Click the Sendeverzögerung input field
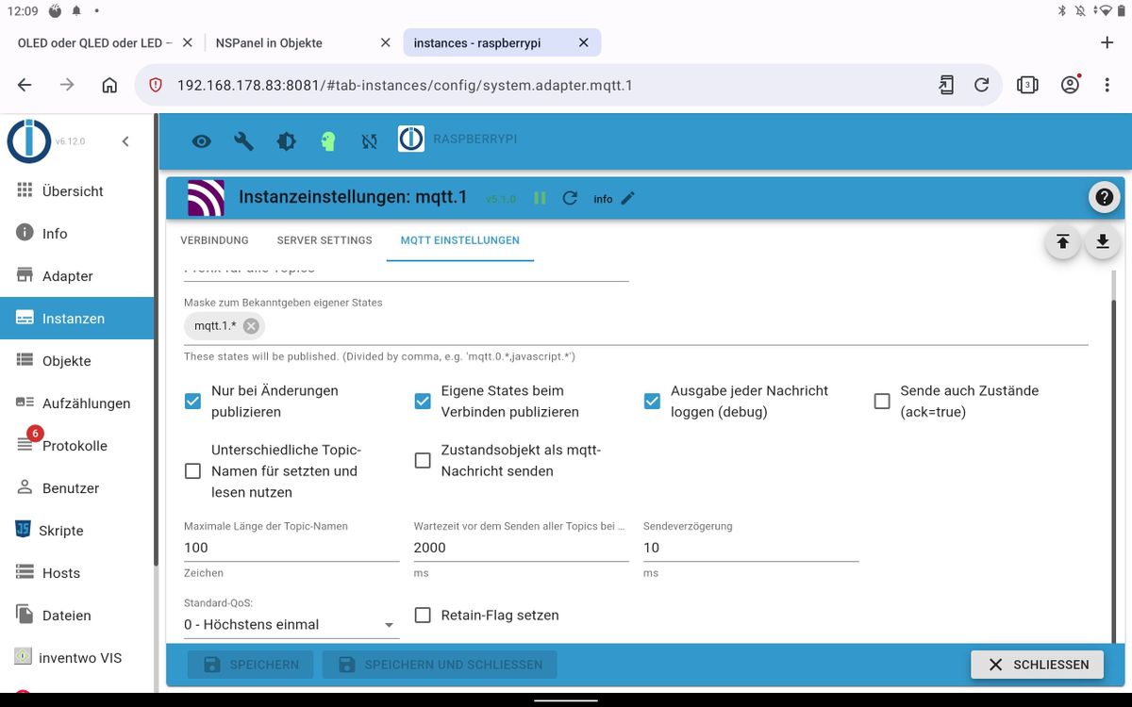Screen dimensions: 1132x707 click(751, 548)
